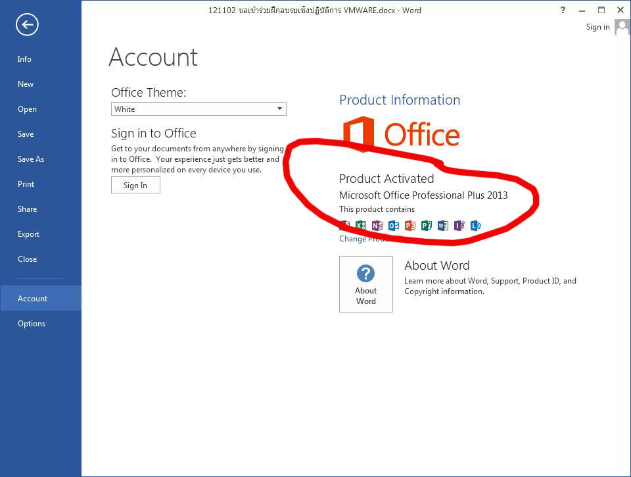Select Open in the backstage menu

coord(27,109)
